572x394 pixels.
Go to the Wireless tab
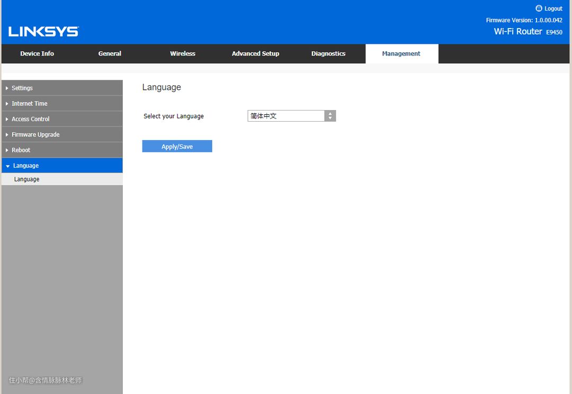click(x=183, y=53)
